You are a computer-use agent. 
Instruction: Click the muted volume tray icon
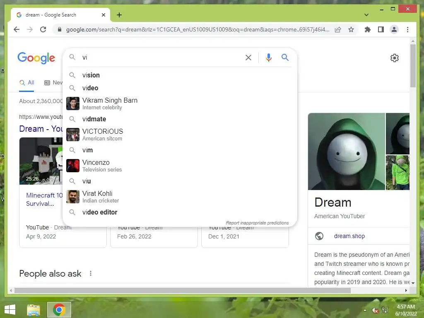[x=375, y=311]
